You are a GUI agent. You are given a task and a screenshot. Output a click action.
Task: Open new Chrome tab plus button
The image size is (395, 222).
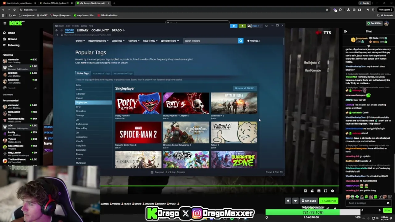[x=114, y=3]
